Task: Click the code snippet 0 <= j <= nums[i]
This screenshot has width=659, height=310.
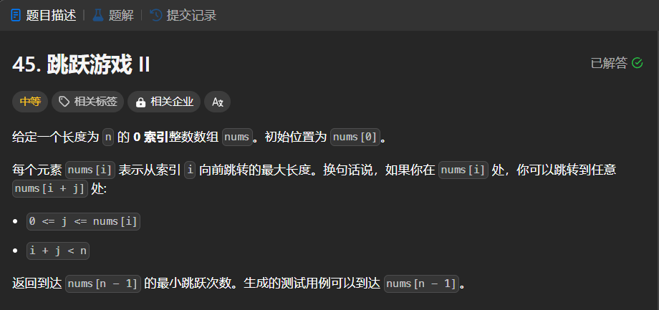Action: coord(83,221)
